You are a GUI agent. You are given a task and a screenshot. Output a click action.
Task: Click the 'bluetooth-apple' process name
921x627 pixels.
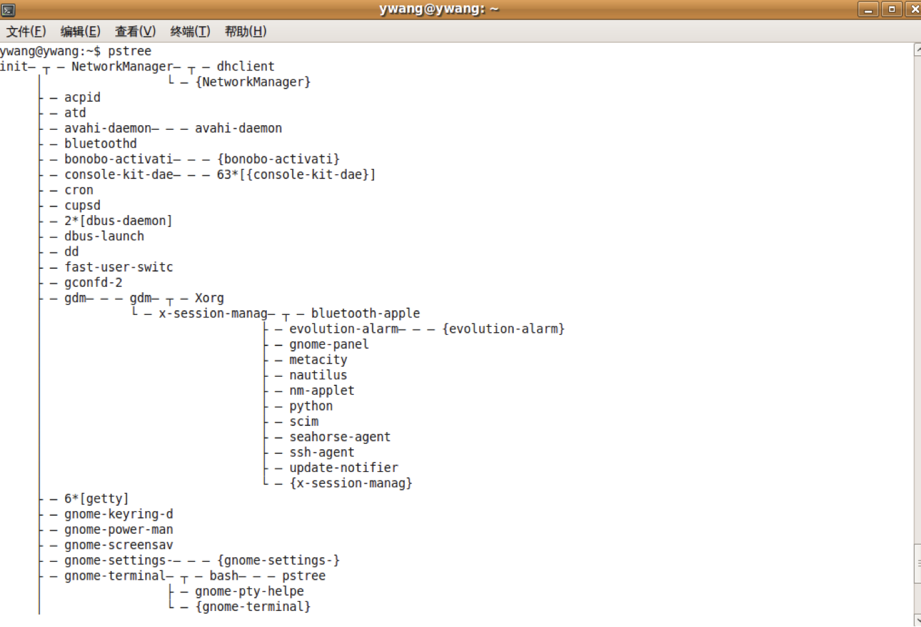[x=365, y=313]
